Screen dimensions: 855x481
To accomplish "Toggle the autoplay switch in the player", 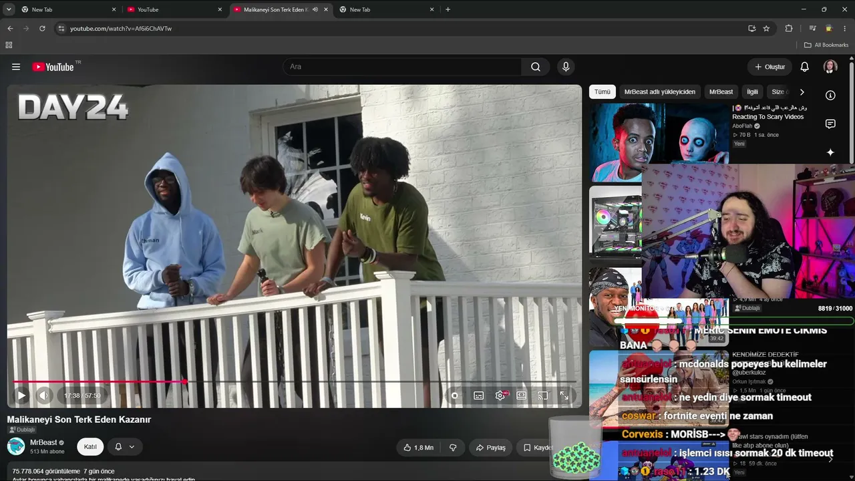I will click(x=455, y=395).
